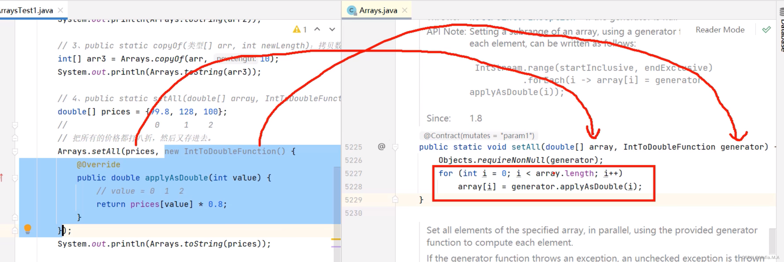Click setAll in the public static void declaration
This screenshot has width=784, height=262.
526,147
